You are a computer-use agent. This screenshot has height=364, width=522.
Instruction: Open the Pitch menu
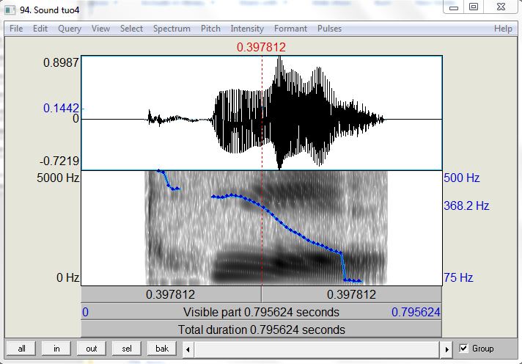click(210, 29)
